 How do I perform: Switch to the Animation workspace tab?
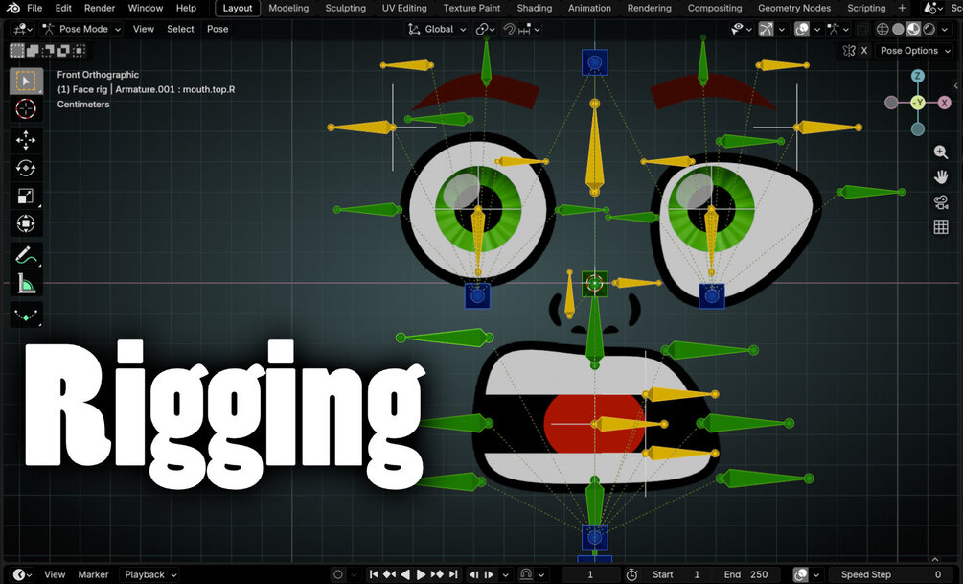(589, 8)
